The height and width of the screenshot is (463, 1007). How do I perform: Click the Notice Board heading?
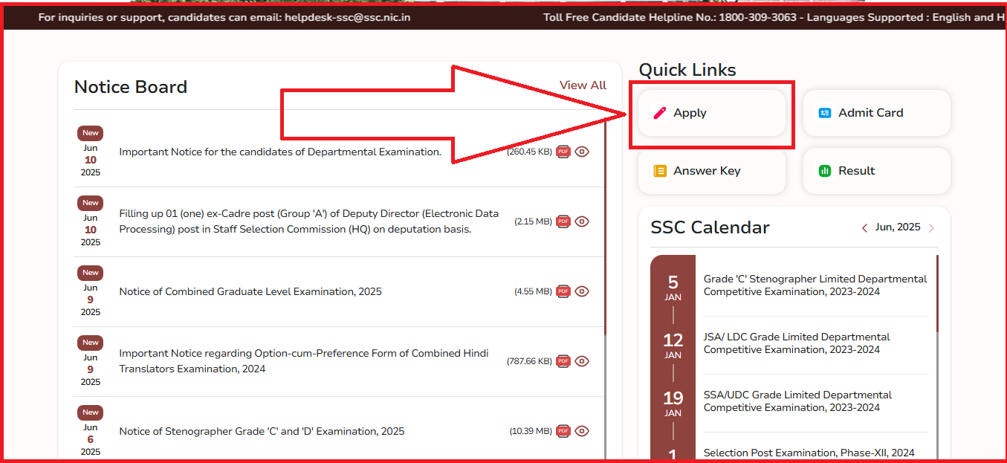point(131,87)
